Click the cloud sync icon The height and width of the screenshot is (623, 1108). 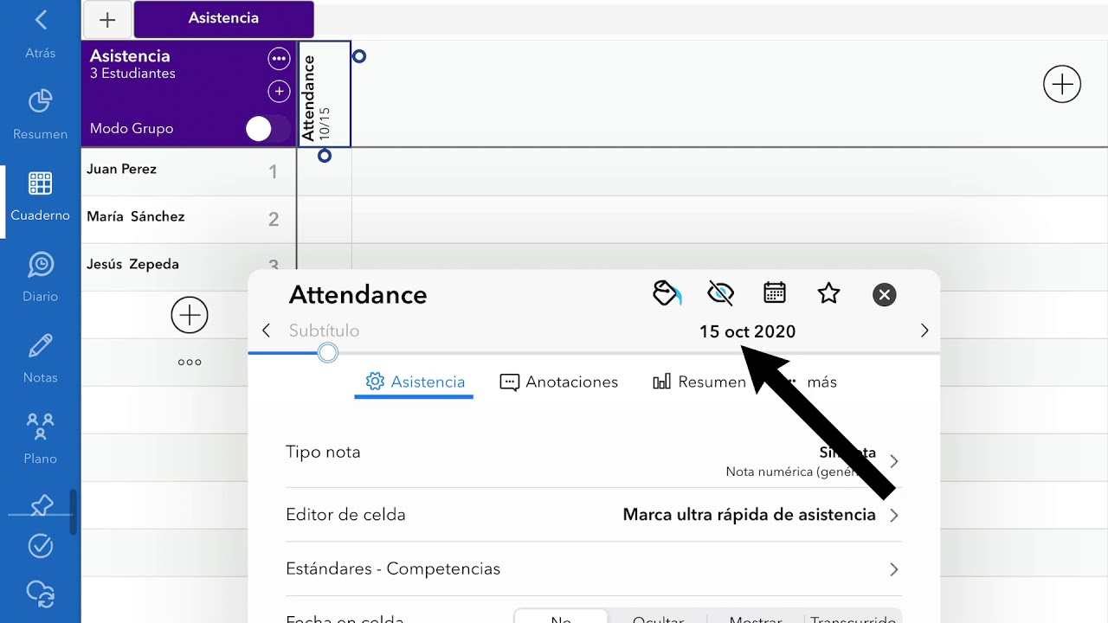[x=41, y=593]
